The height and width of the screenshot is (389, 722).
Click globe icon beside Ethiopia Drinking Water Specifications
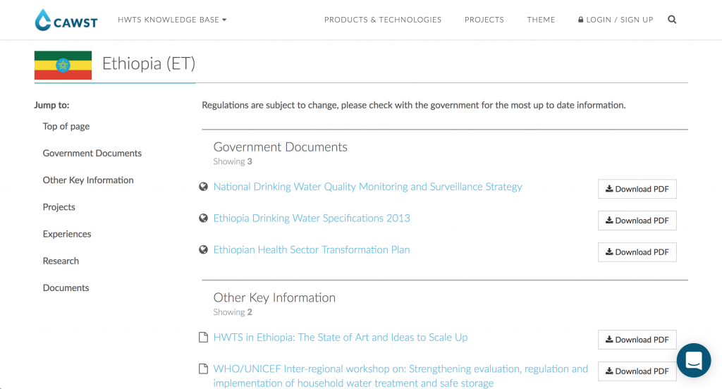click(203, 218)
